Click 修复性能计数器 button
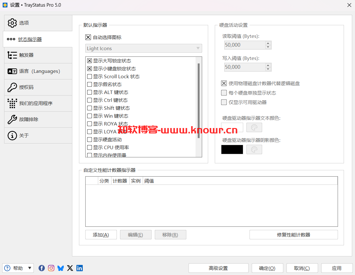Viewport: 355px width, 275px height. point(294,235)
